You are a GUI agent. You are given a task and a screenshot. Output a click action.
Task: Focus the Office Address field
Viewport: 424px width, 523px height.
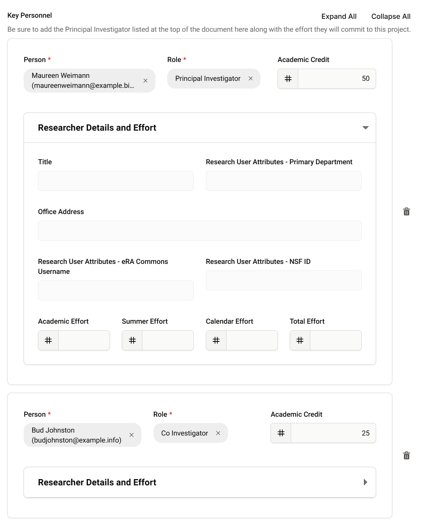[200, 231]
